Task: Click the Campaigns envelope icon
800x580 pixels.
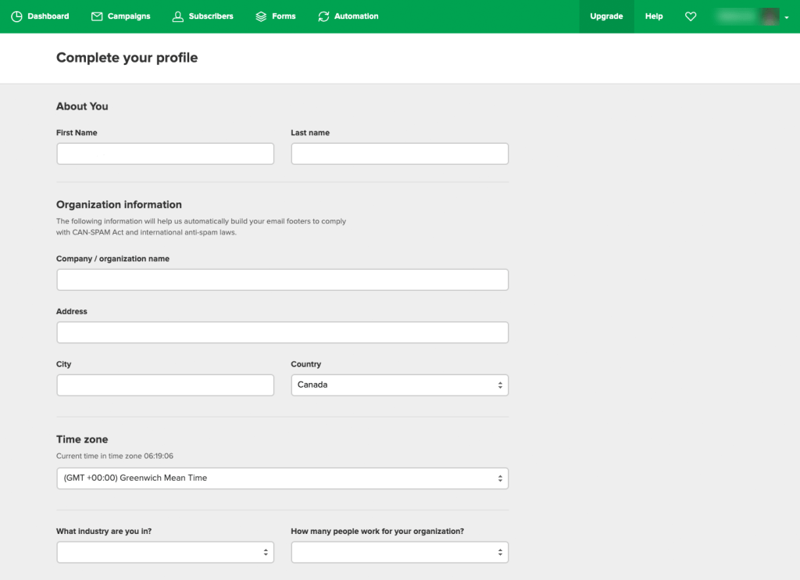Action: 97,16
